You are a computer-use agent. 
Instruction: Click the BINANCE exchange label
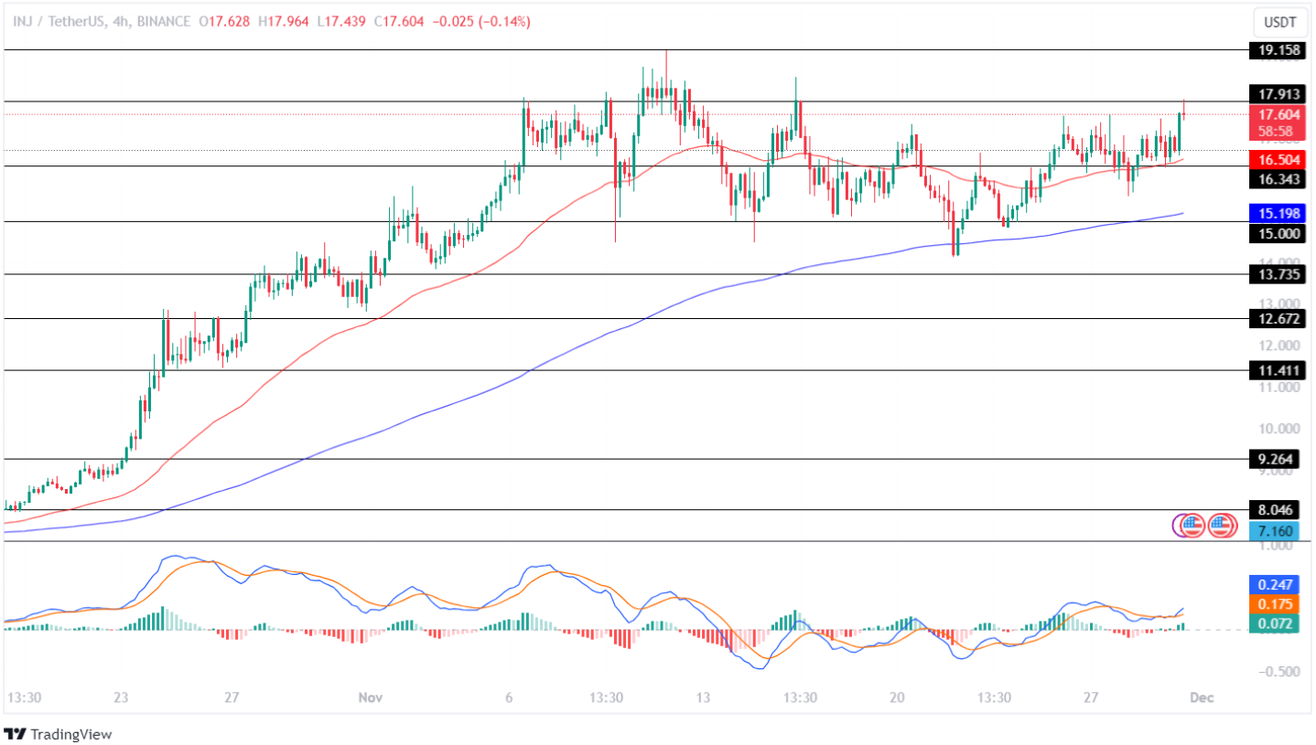164,22
